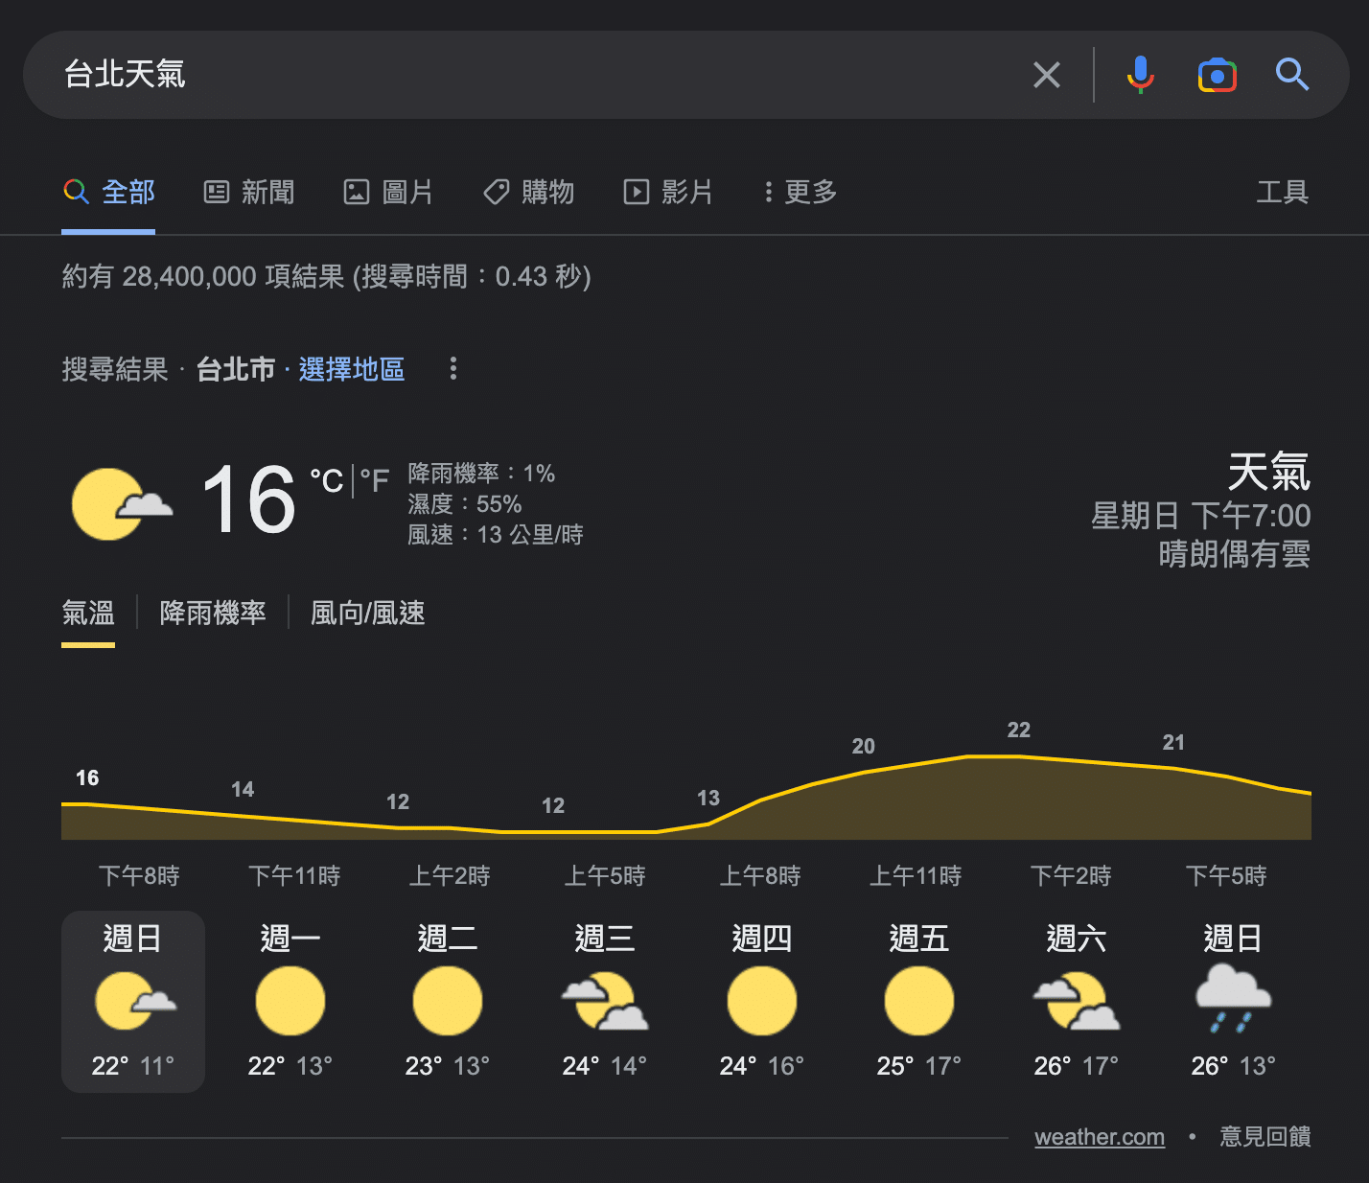Click the 下午11時 hour label
The image size is (1369, 1183).
pyautogui.click(x=294, y=876)
